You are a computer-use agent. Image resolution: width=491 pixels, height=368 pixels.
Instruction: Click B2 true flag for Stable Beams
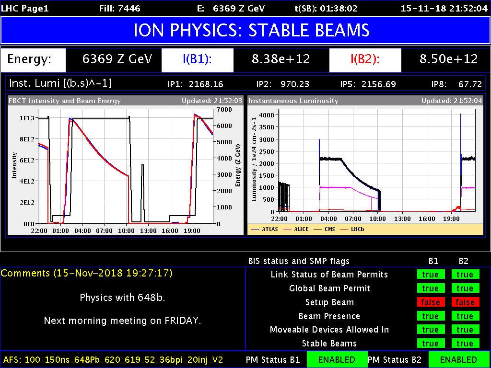(465, 344)
